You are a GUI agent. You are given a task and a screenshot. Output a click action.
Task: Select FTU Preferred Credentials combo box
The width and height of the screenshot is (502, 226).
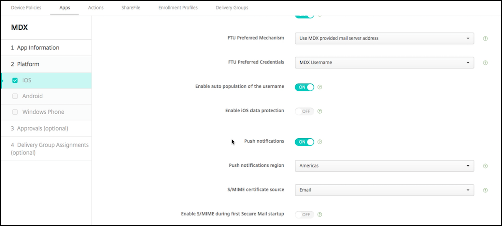[x=384, y=63]
